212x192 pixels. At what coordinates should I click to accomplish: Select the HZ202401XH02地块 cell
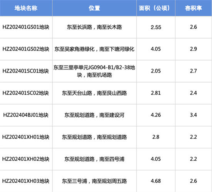[26, 159]
